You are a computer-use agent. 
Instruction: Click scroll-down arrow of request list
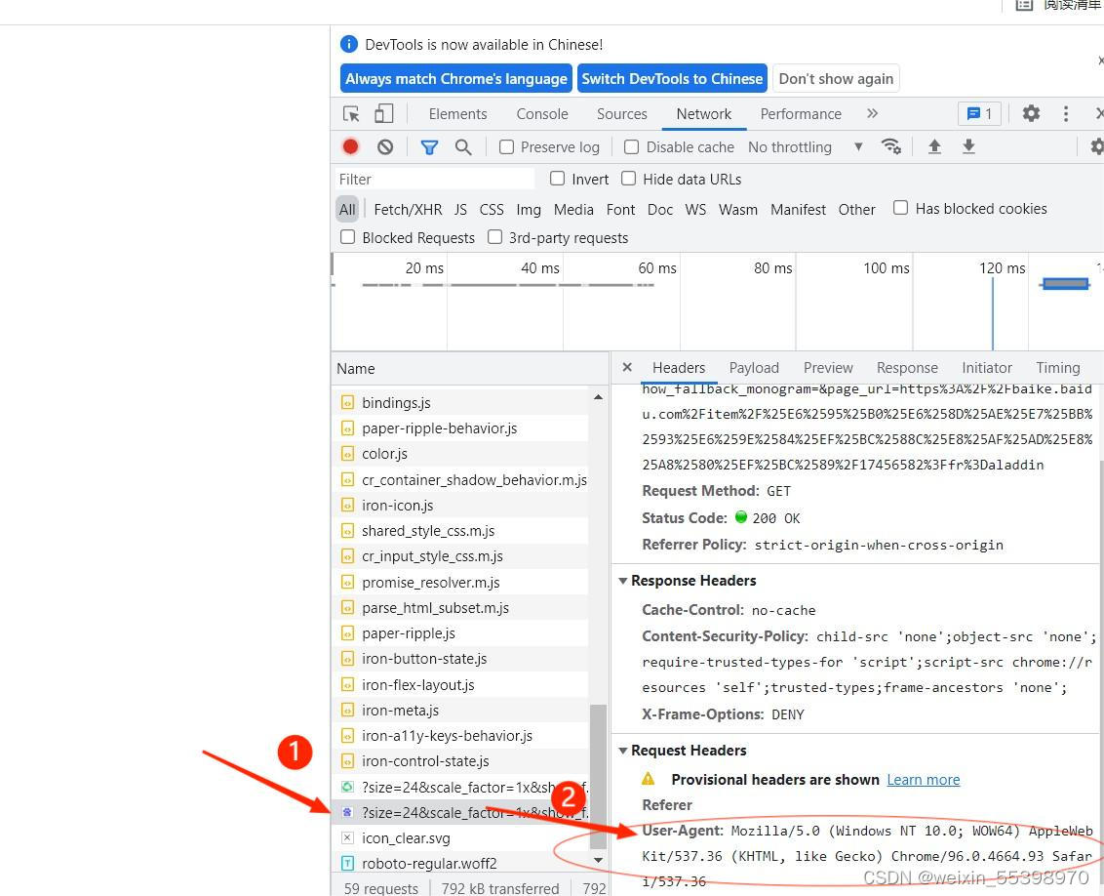(598, 860)
